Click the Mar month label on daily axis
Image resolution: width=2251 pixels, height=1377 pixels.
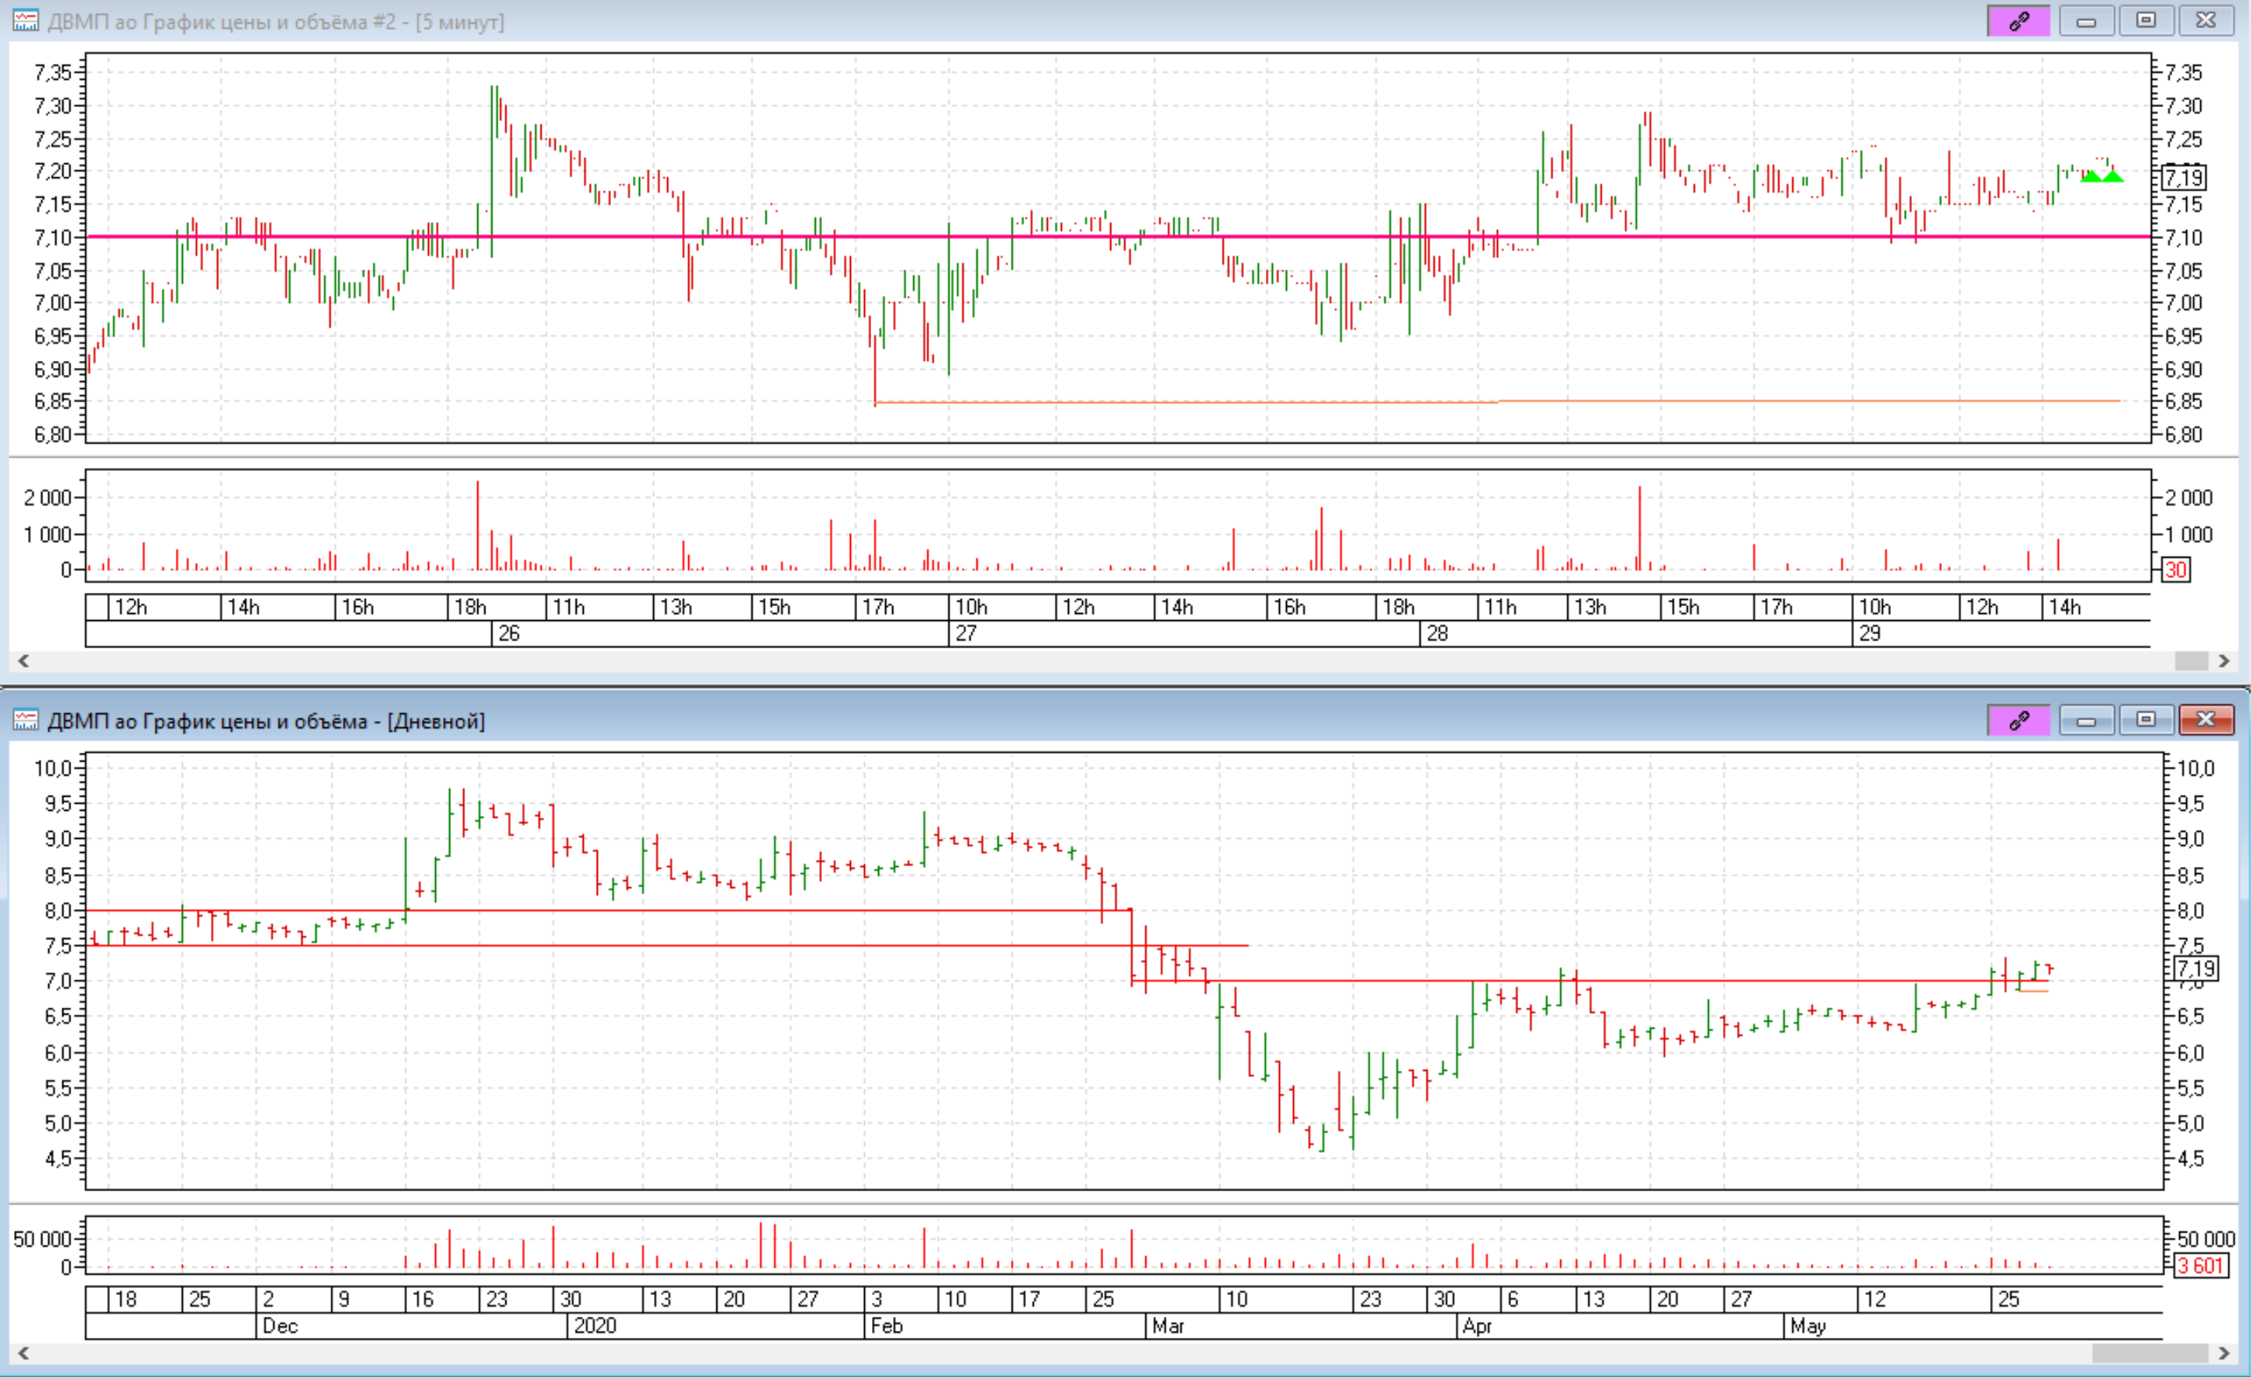(1168, 1326)
